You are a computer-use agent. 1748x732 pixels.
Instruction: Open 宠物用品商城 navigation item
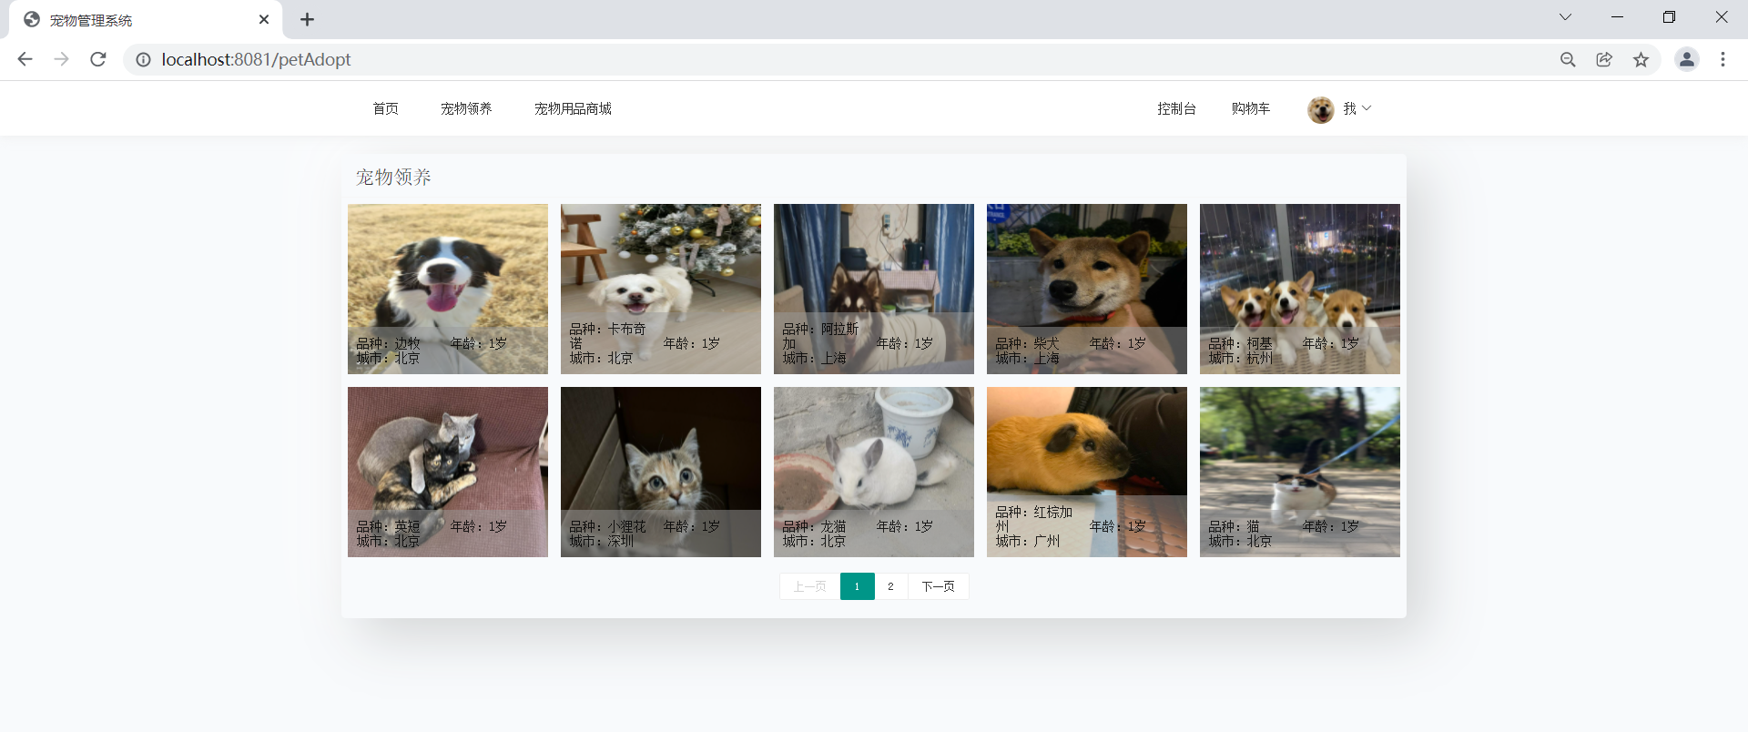pos(573,108)
